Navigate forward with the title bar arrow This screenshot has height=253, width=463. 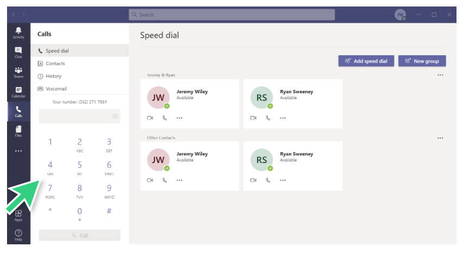point(24,15)
